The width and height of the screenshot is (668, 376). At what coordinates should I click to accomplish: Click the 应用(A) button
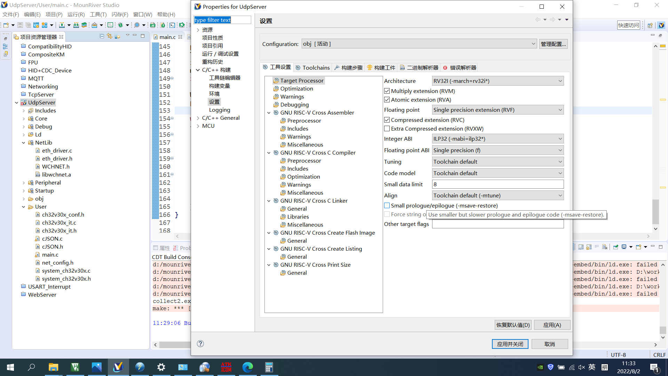[x=552, y=325]
